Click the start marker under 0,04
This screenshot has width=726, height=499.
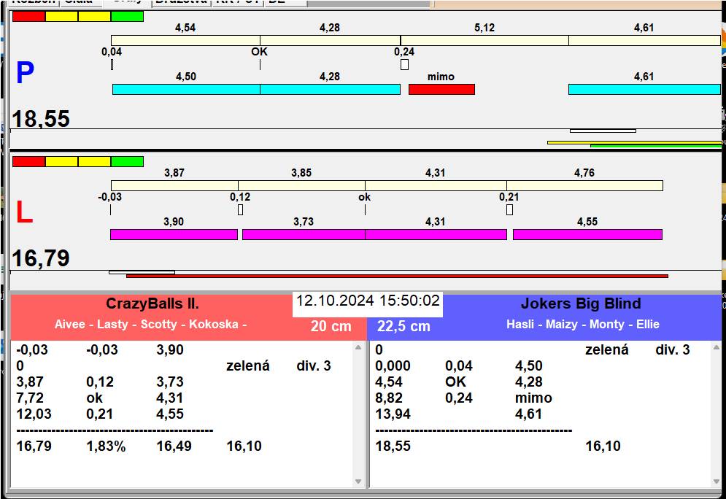pos(112,64)
